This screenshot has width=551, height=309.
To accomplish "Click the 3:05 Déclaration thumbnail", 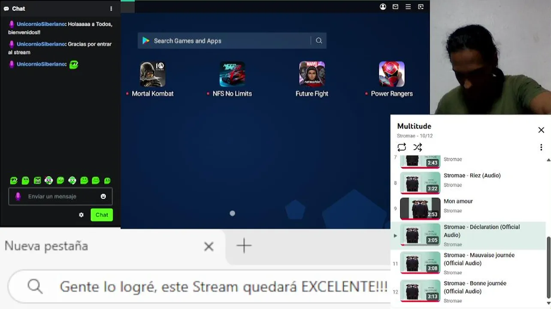I will 420,234.
